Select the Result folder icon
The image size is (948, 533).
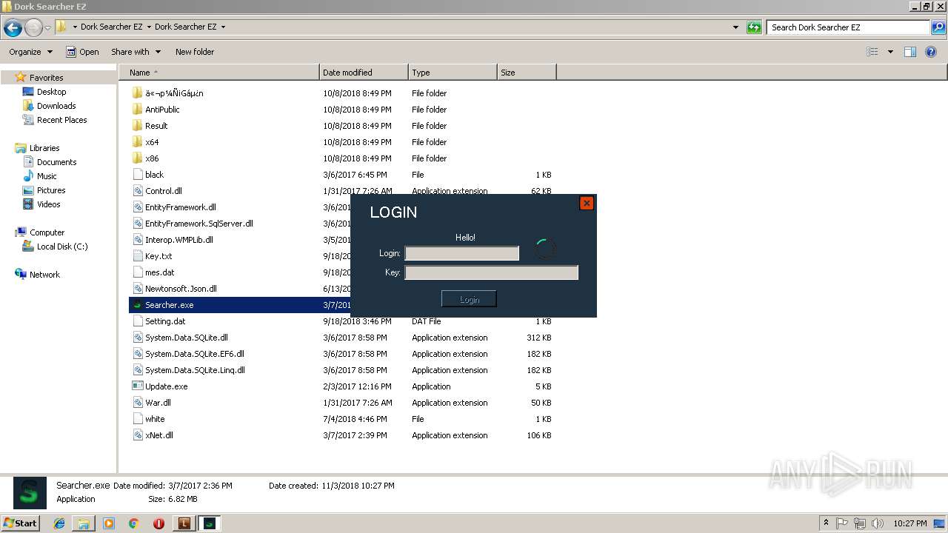[x=137, y=126]
